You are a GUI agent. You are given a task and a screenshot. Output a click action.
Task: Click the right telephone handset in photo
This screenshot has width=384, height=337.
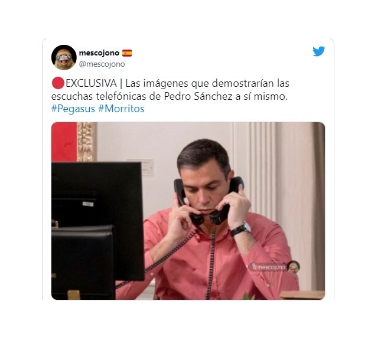click(x=226, y=199)
